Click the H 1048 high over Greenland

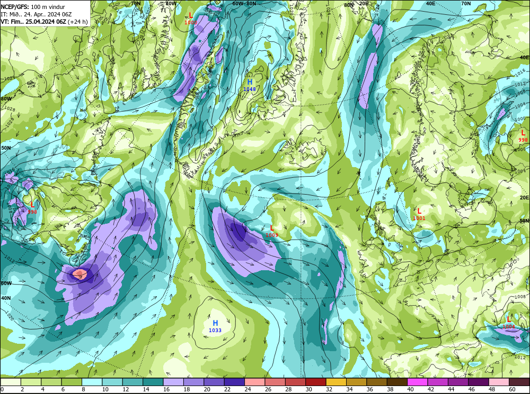point(250,85)
